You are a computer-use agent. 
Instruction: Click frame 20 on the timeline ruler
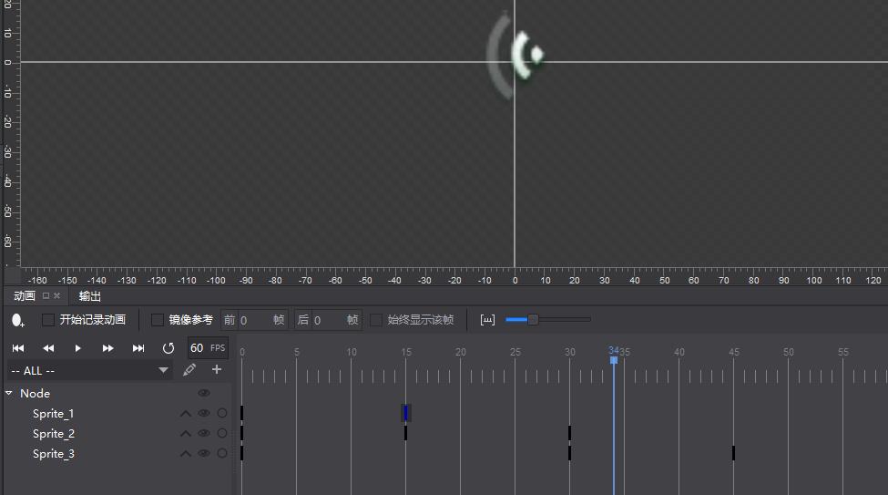[x=461, y=352]
